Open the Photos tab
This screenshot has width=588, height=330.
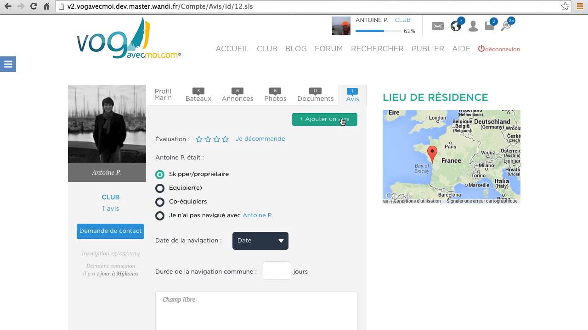coord(275,95)
